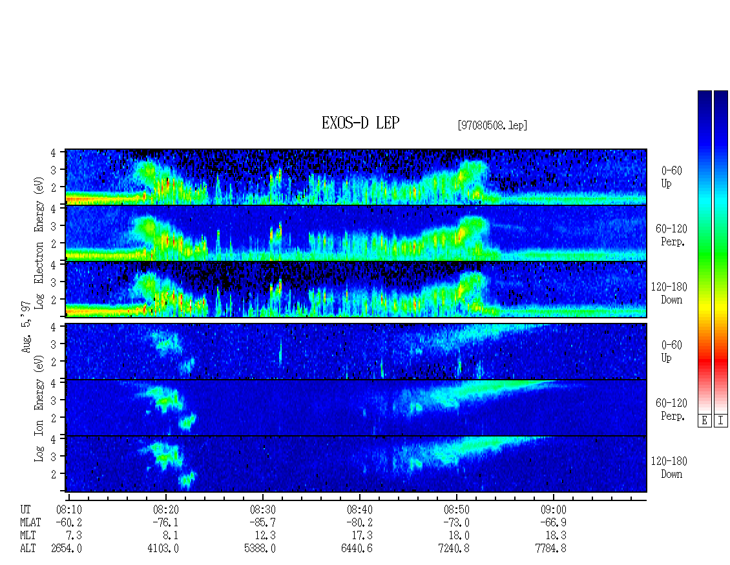Click the ALT value 2654.0
730x565 pixels.
67,549
